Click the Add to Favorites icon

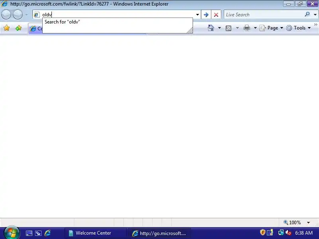[x=18, y=28]
